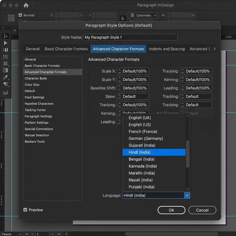
Task: Select the Direct Selection tool
Action: coord(6,43)
